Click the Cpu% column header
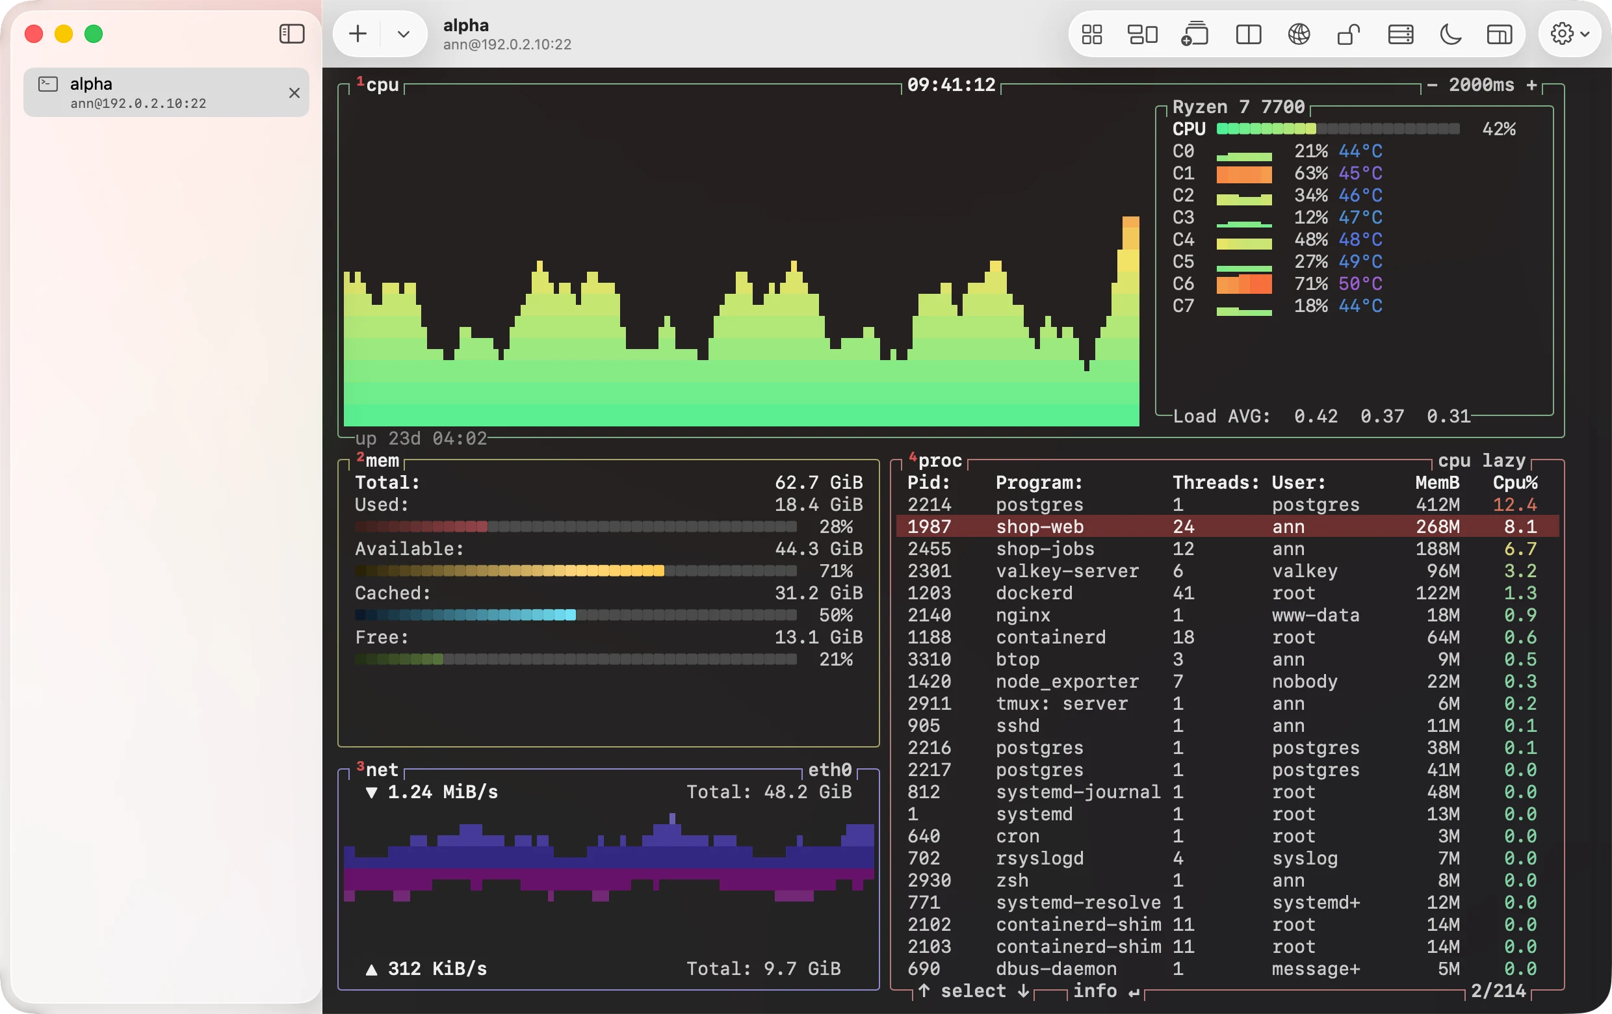This screenshot has width=1612, height=1014. pyautogui.click(x=1515, y=482)
